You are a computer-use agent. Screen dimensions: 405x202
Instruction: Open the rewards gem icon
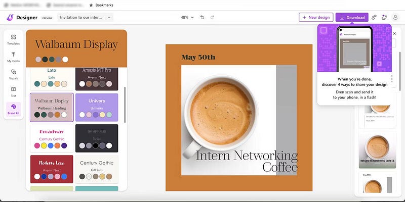click(384, 17)
